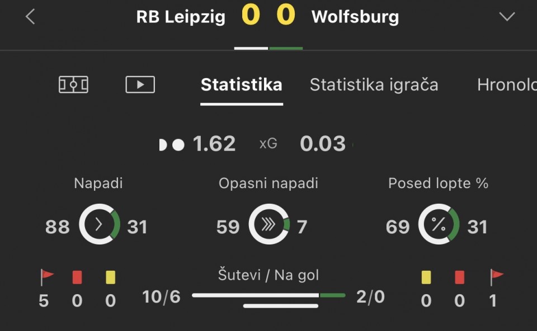Tap RB Leipzig corner flag icon
This screenshot has width=537, height=331.
point(47,277)
